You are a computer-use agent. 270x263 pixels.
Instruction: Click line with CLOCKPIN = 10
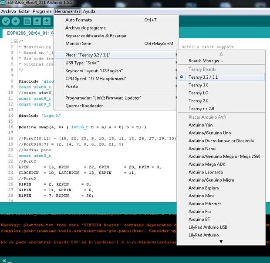pos(78,173)
